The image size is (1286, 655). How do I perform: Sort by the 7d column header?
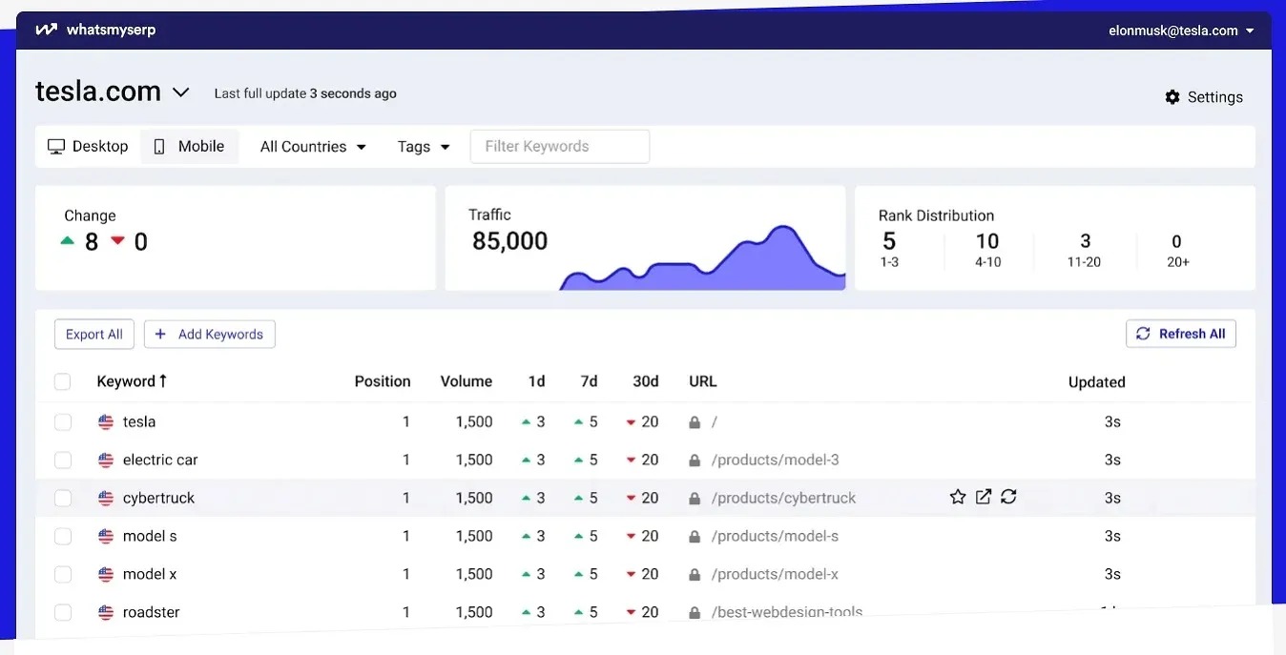pos(589,381)
